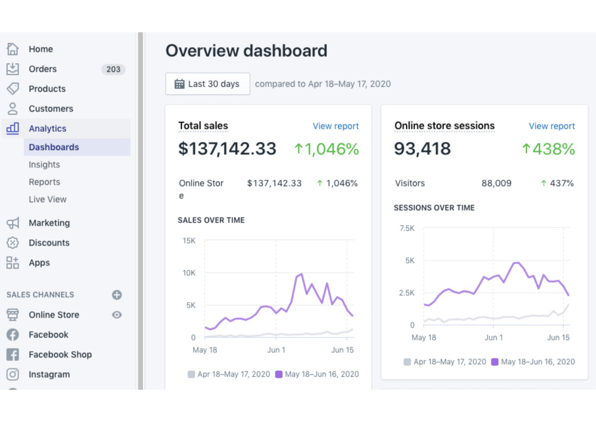Click the round Facebook logo icon
596x447 pixels.
(13, 334)
